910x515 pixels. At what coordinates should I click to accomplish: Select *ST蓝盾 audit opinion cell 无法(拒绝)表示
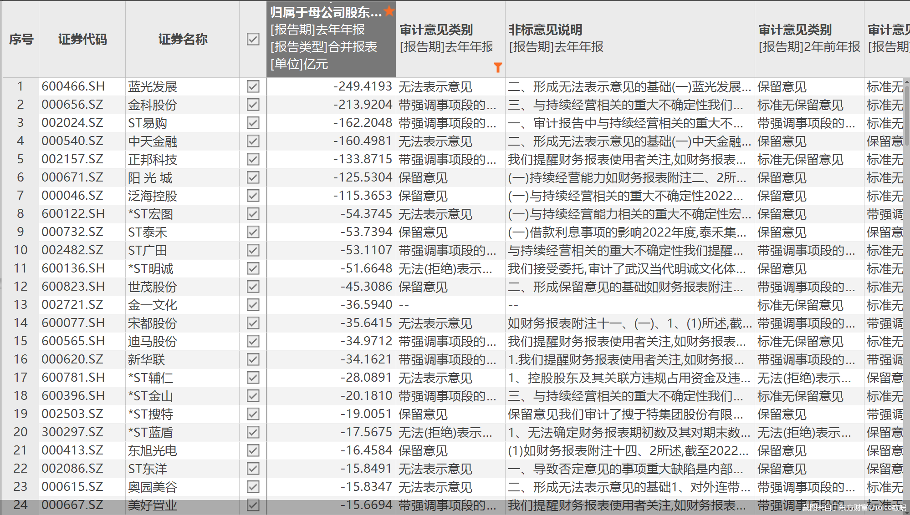[x=445, y=432]
